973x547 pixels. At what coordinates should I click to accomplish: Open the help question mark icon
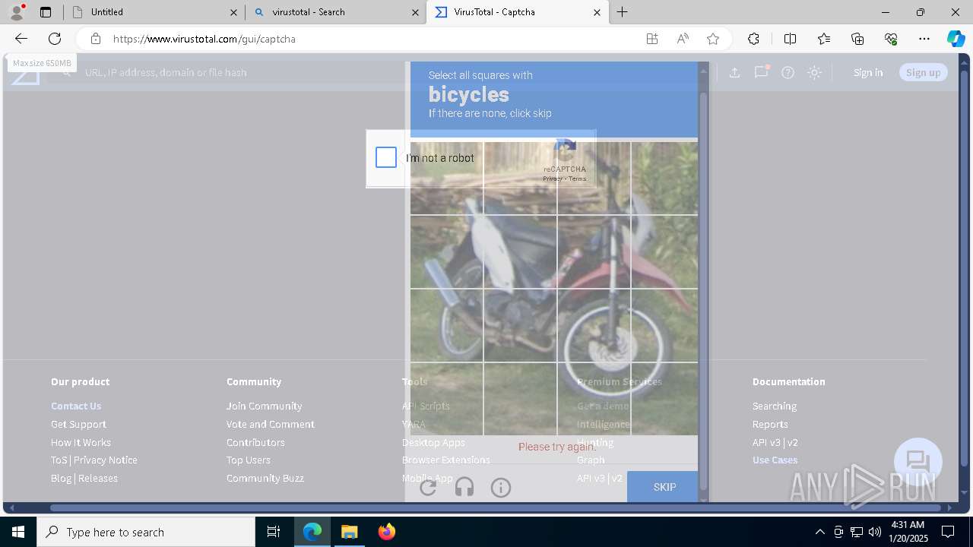tap(788, 72)
